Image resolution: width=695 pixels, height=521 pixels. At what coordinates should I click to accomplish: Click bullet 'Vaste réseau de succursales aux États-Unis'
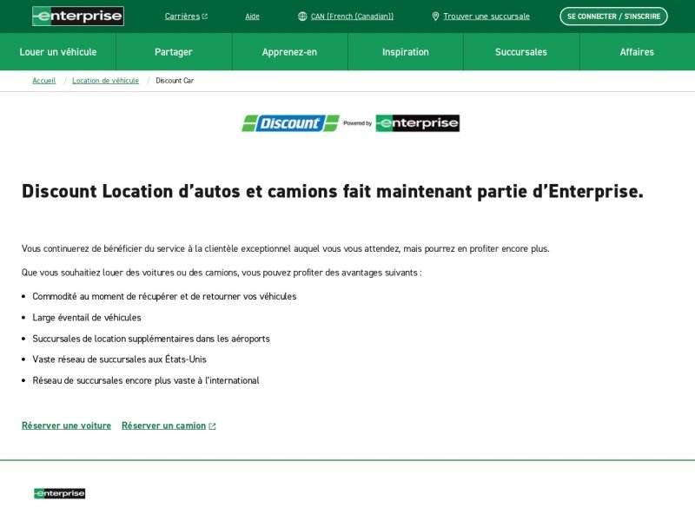(x=119, y=359)
